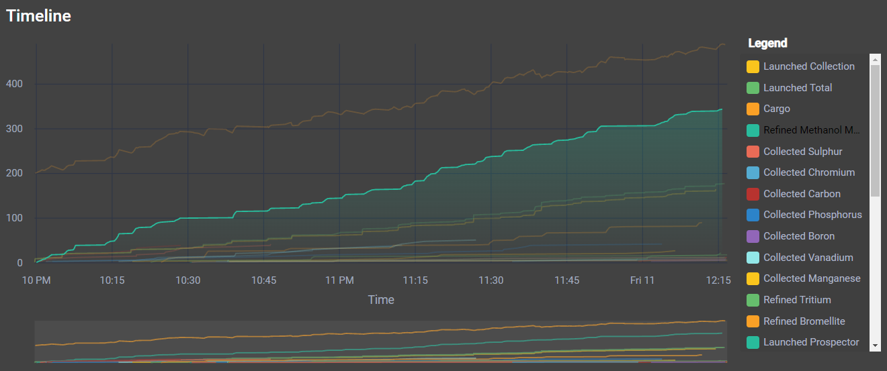The height and width of the screenshot is (371, 887).
Task: Click the Cargo orange swatch
Action: pos(753,109)
